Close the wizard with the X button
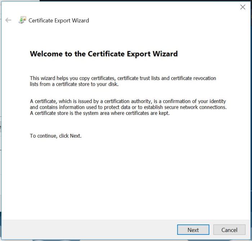 (243, 7)
